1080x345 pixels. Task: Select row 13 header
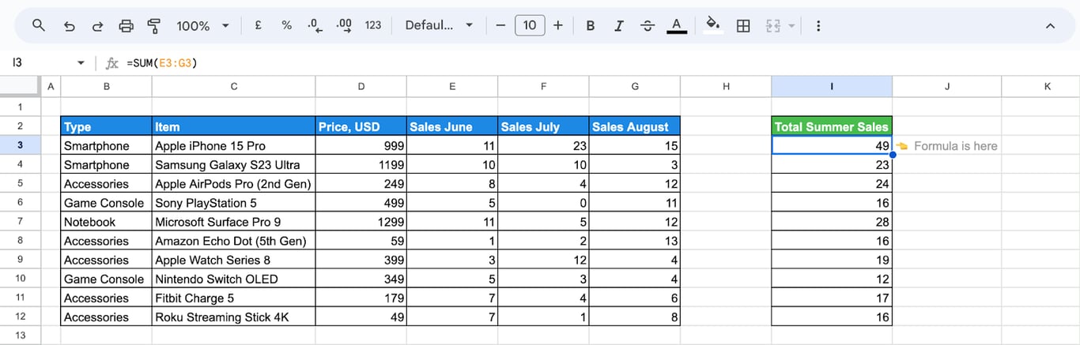coord(20,336)
